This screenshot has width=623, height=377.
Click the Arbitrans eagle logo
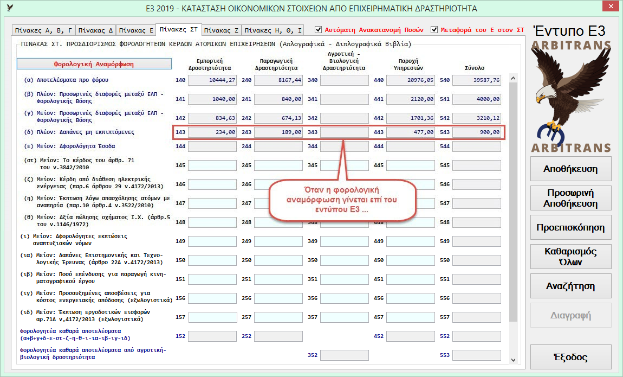click(x=571, y=97)
